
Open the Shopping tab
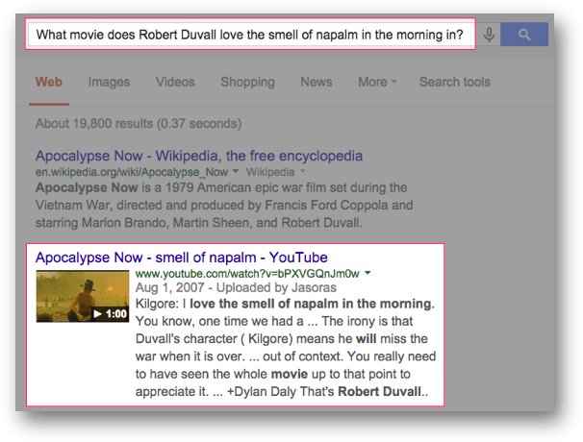[247, 82]
